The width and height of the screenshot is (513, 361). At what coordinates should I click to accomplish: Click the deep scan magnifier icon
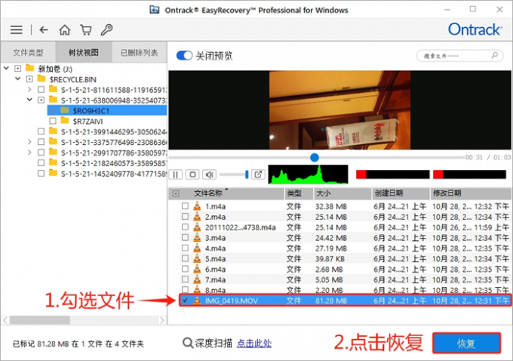(x=188, y=343)
